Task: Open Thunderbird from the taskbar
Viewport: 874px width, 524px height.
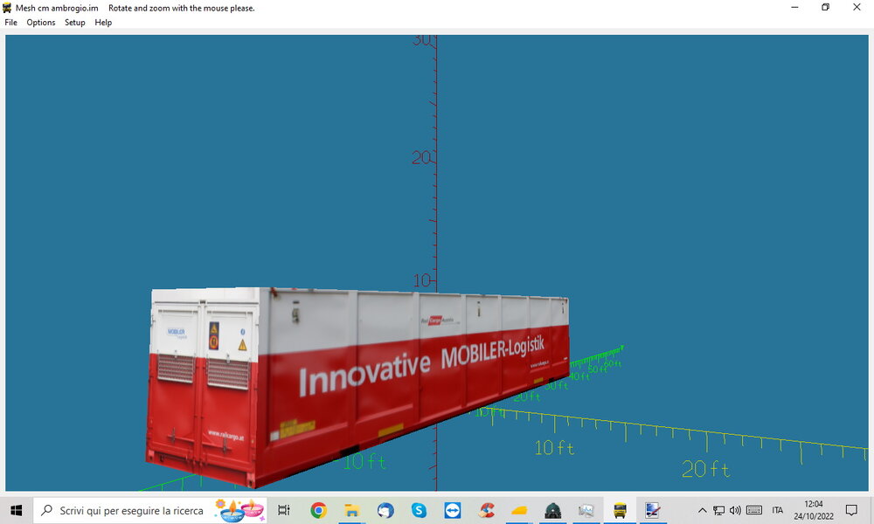Action: (x=385, y=510)
